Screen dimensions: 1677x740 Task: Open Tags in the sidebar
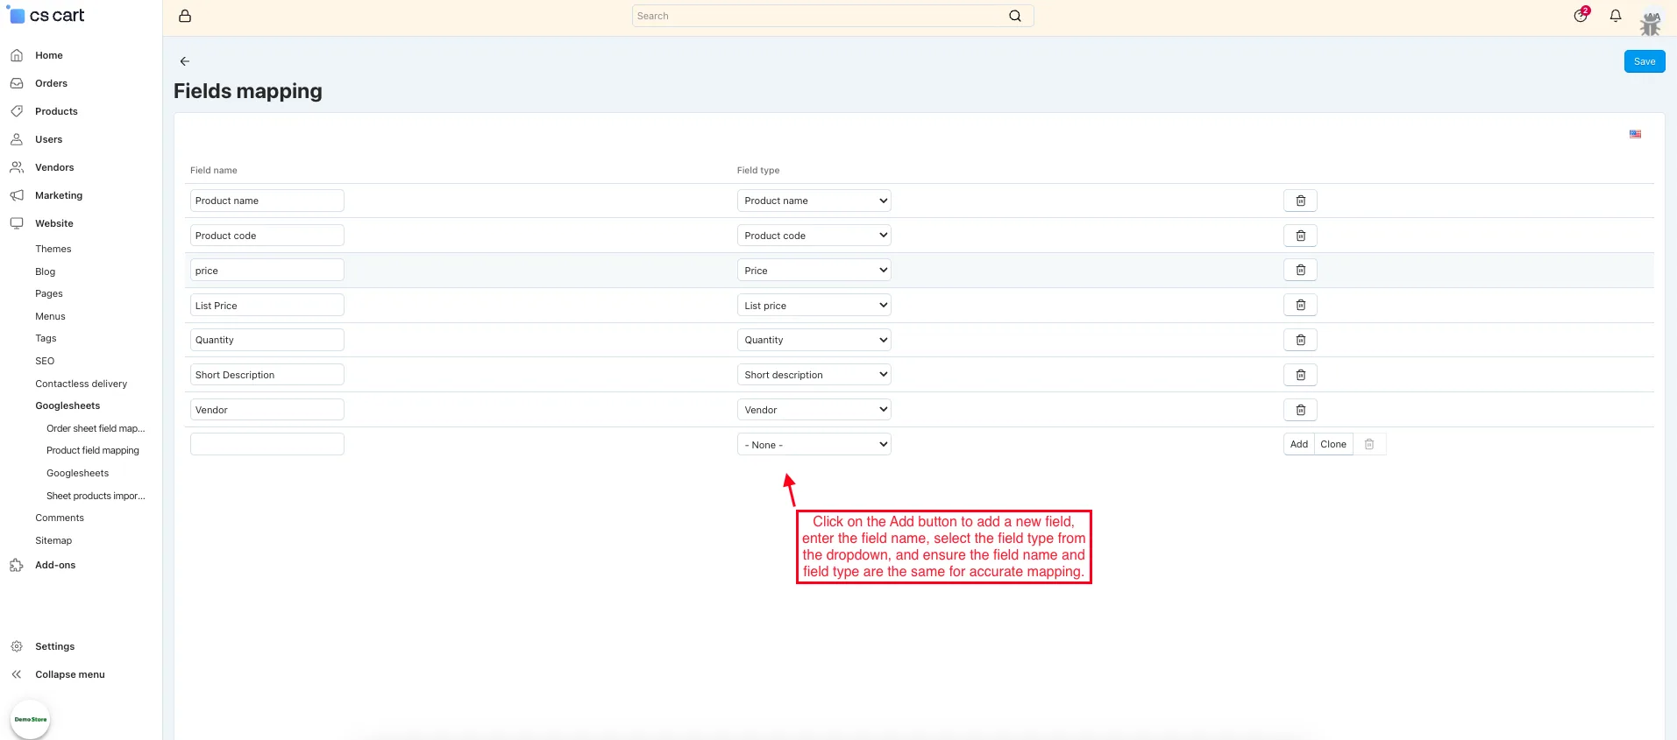coord(46,338)
